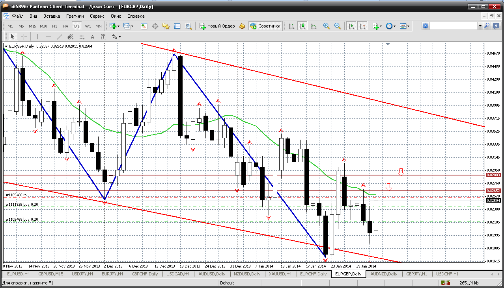Click the 0.82504 current price label
504x288 pixels.
click(493, 200)
